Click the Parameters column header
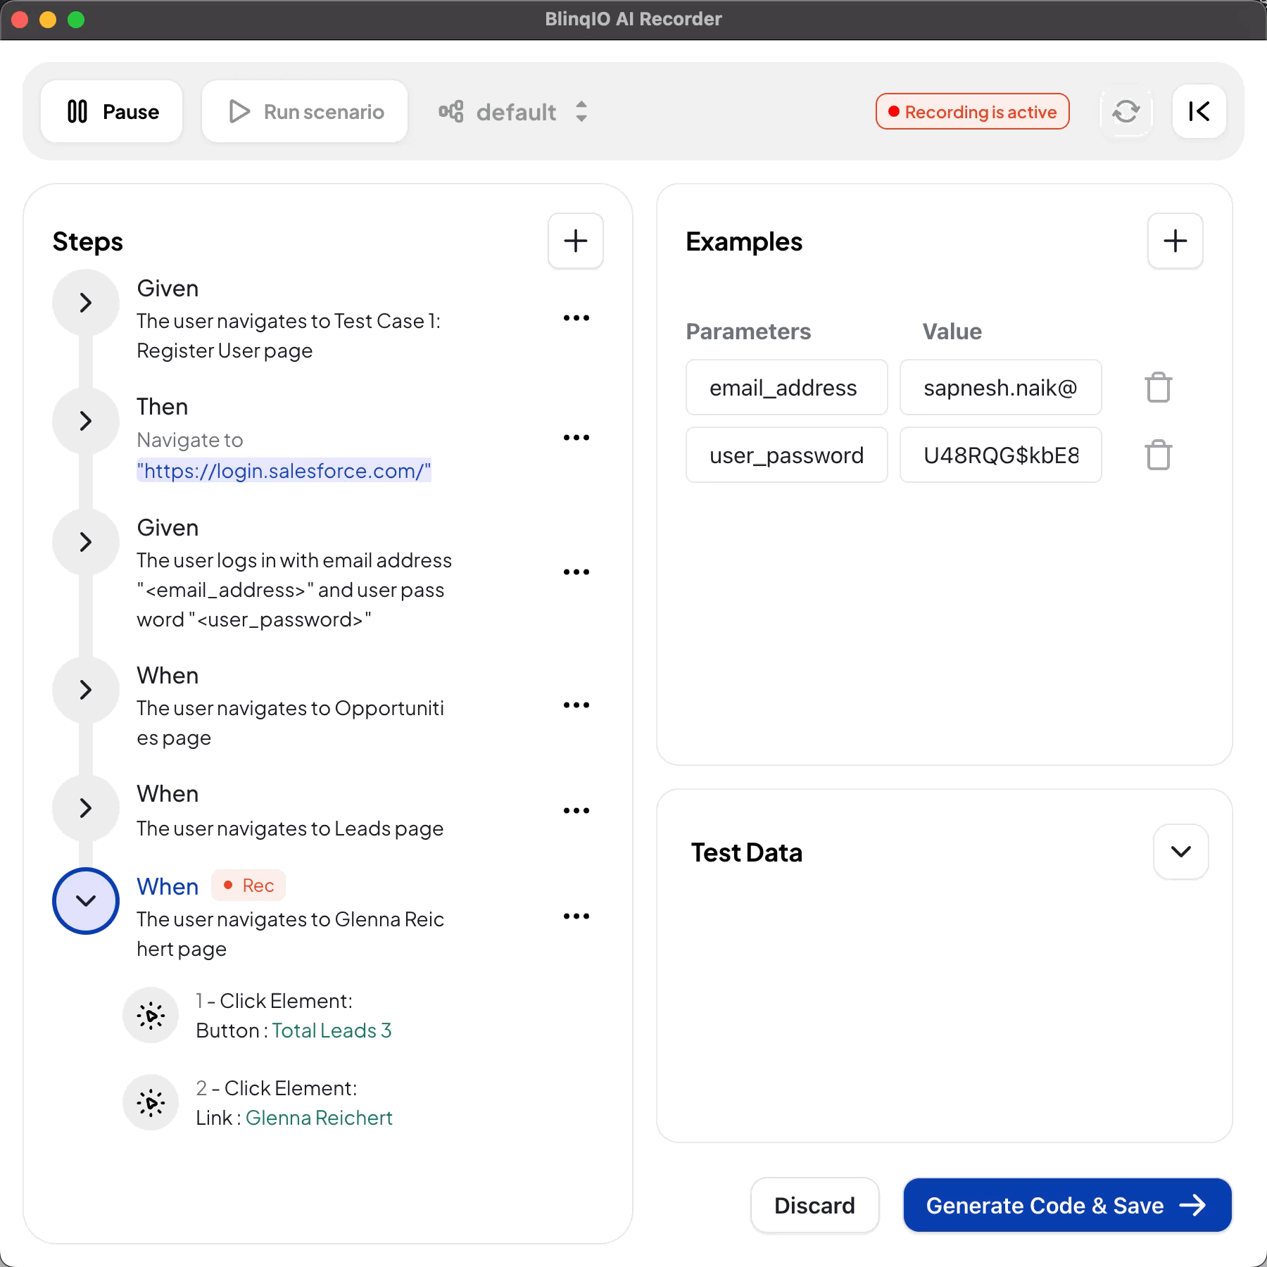The image size is (1267, 1267). [x=748, y=331]
